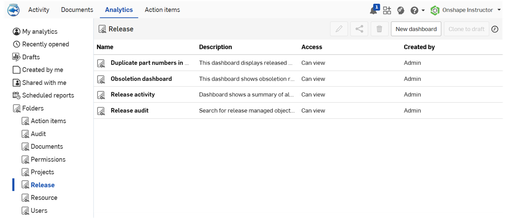Click the Recently opened clock icon
Image resolution: width=507 pixels, height=222 pixels.
17,44
